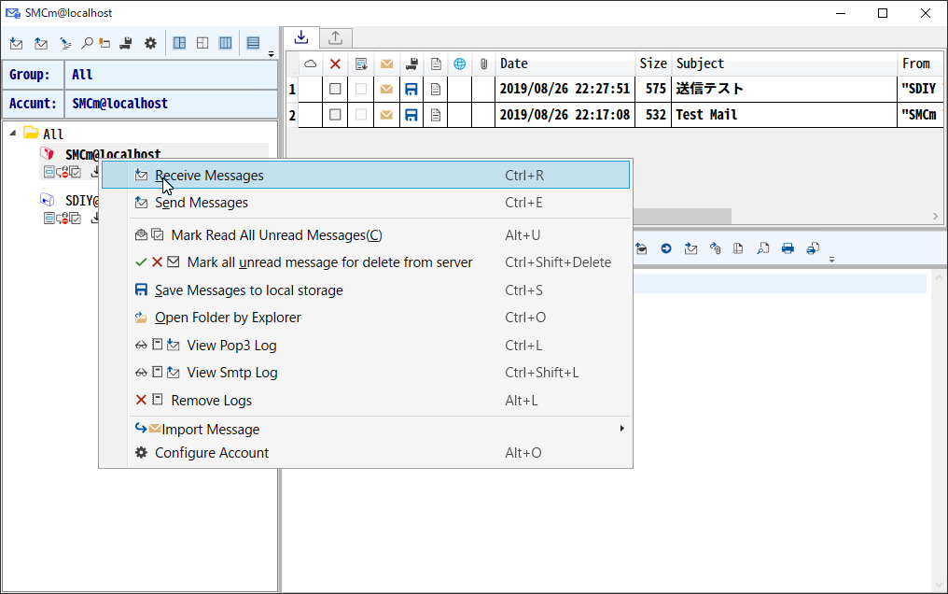Choose Open Folder by Explorer
948x594 pixels.
[x=366, y=318]
